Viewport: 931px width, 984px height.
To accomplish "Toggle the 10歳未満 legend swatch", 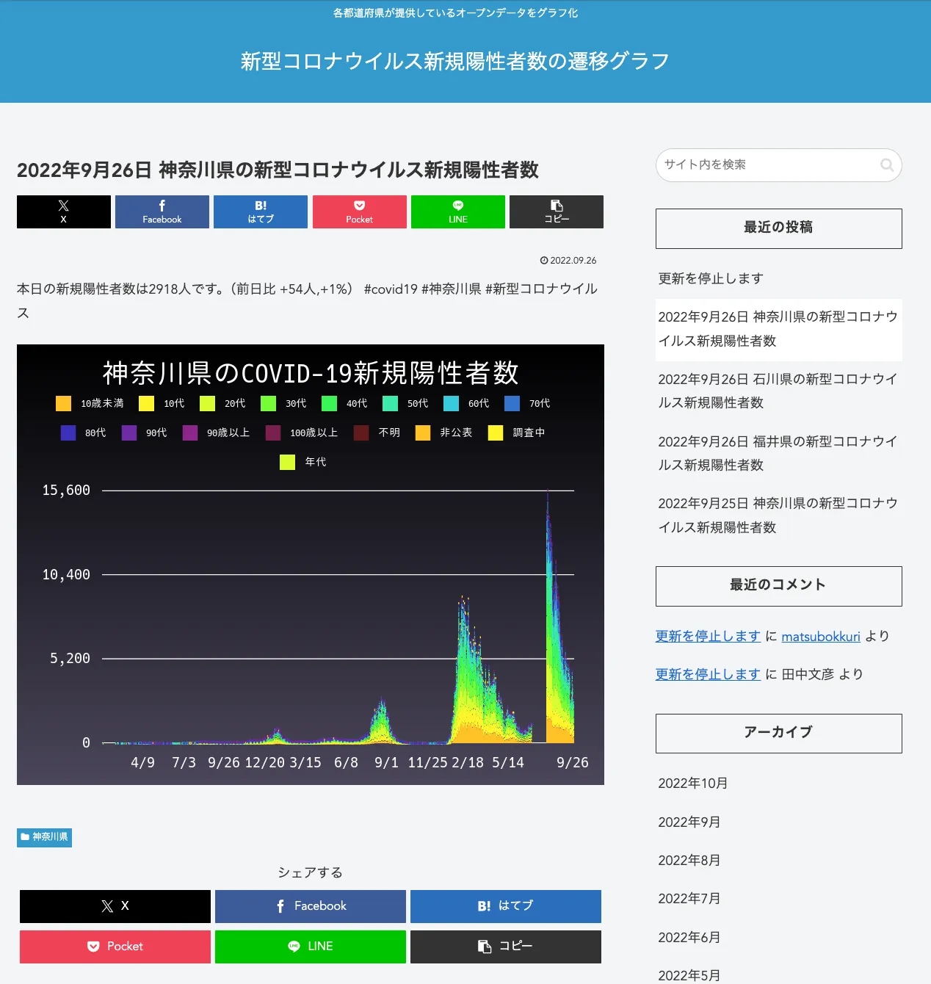I will (64, 403).
